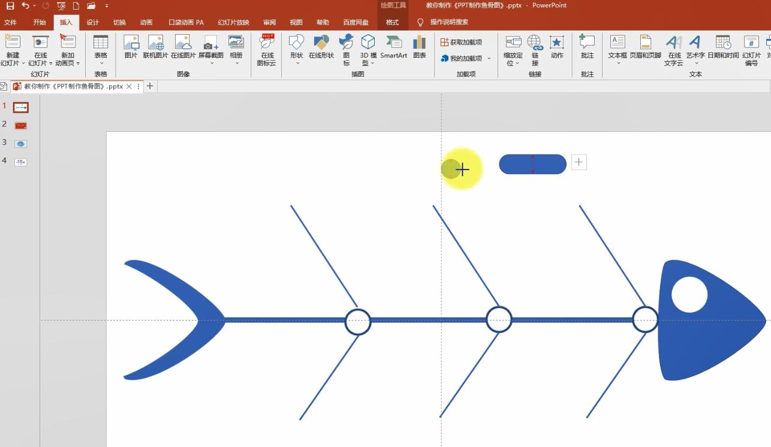
Task: Open 在线文字云 online word cloud
Action: point(674,50)
